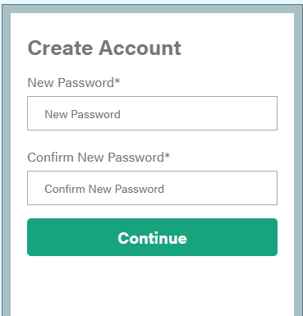
Task: Click the word Account in the heading
Action: pyautogui.click(x=140, y=48)
